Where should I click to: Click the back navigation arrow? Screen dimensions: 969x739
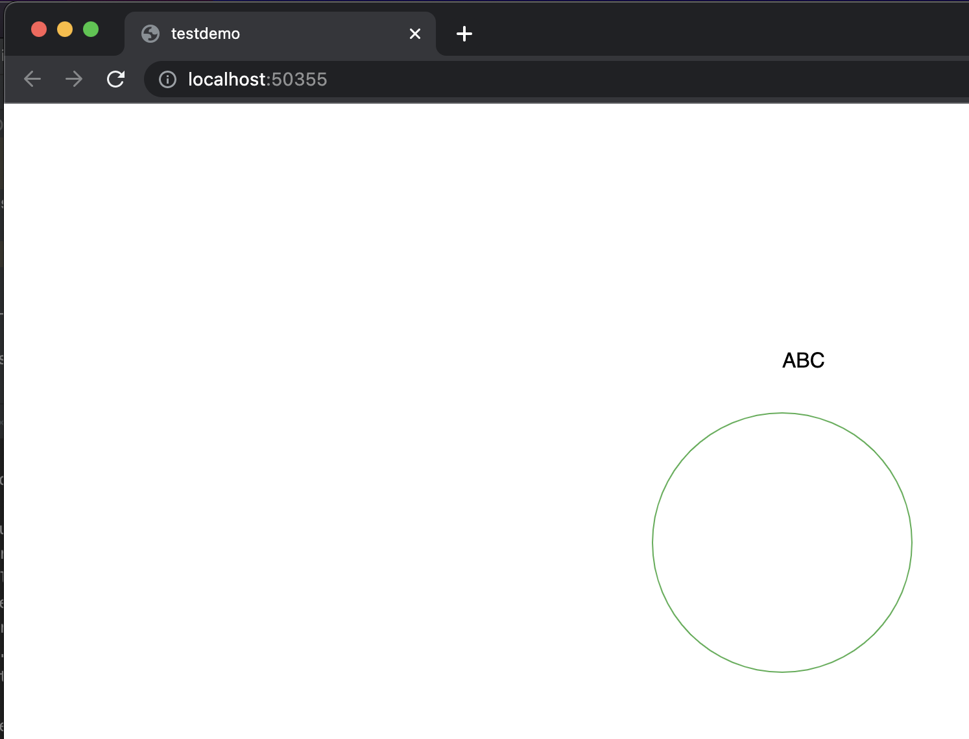[32, 78]
